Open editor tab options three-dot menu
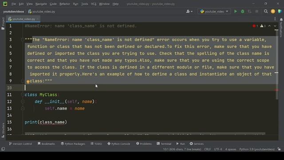284x160 pixels. pyautogui.click(x=275, y=19)
